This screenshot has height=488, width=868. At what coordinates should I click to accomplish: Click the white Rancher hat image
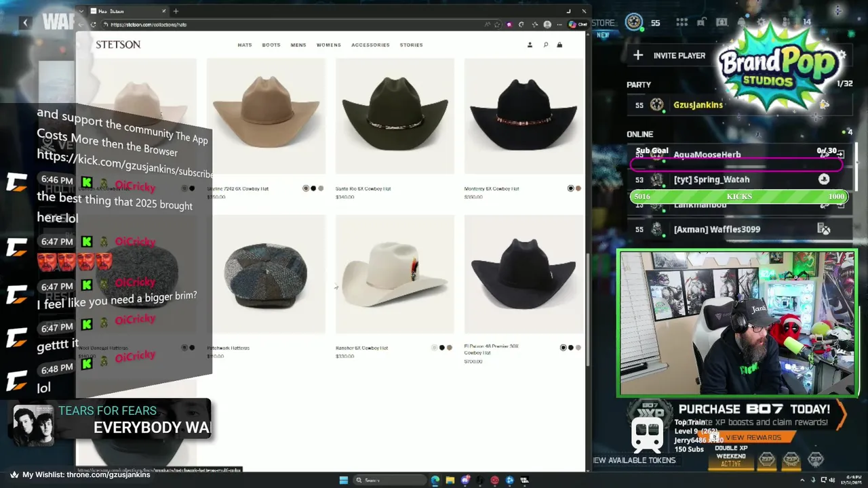pos(395,274)
